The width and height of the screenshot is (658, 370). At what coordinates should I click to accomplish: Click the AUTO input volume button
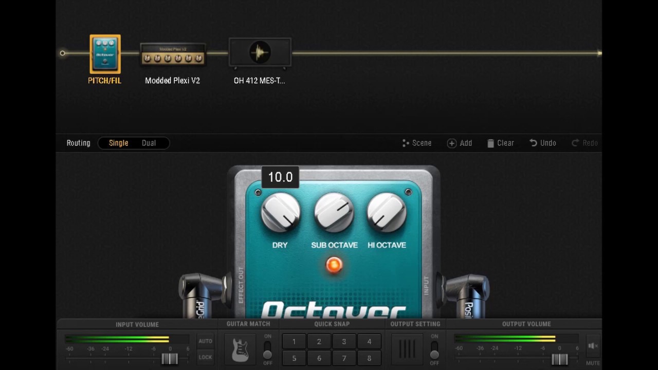(205, 341)
